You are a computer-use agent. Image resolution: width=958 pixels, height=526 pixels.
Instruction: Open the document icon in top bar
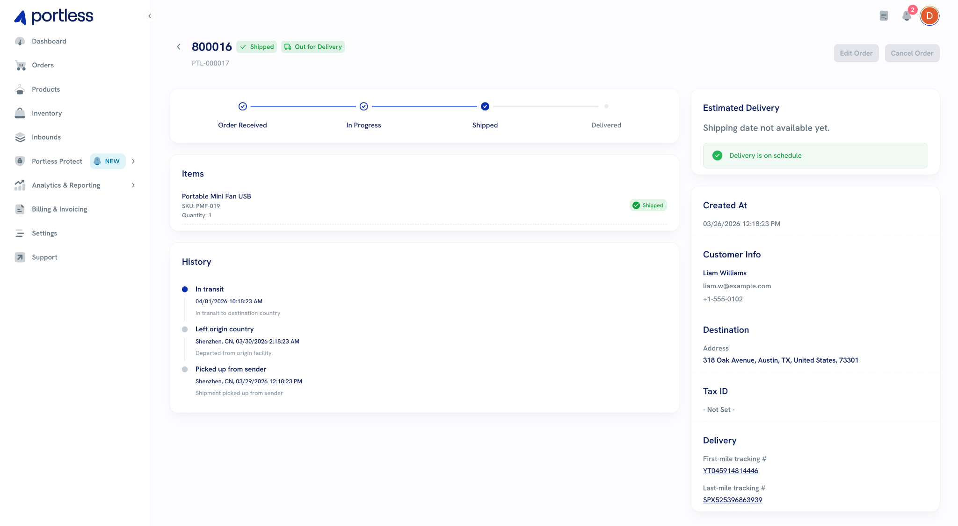pos(884,16)
